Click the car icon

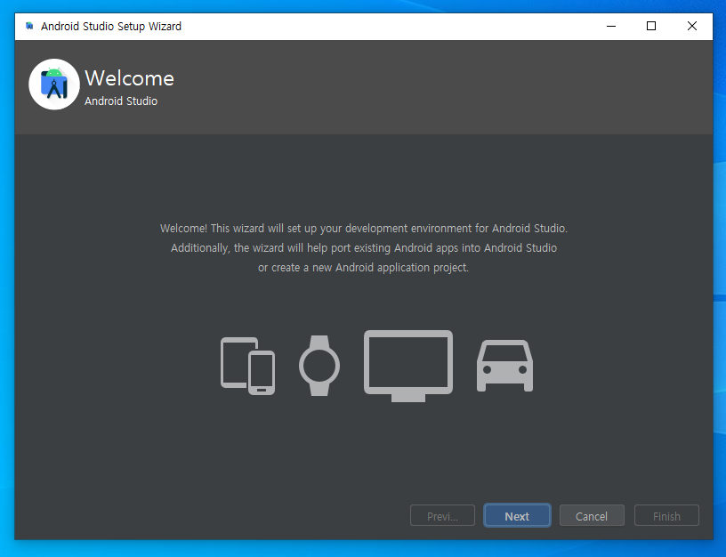pyautogui.click(x=504, y=366)
